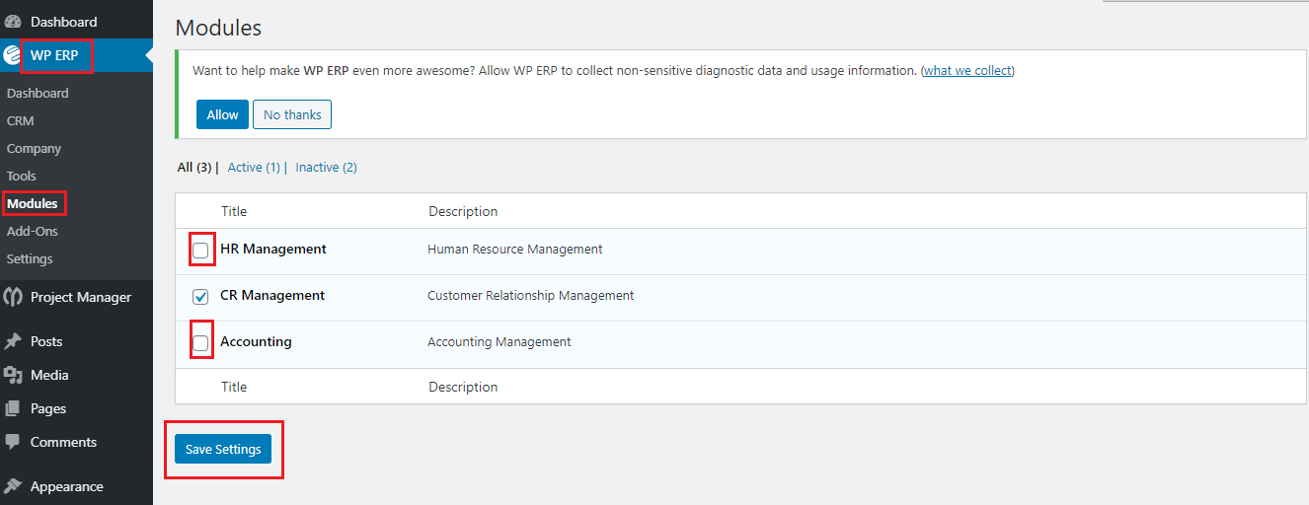The image size is (1309, 505).
Task: Filter modules by Active
Action: 254,168
